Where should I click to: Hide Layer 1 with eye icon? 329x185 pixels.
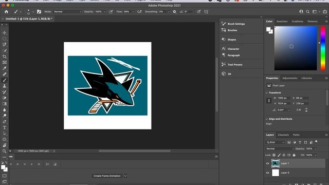(267, 163)
